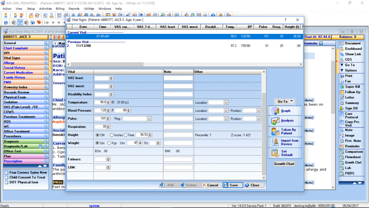Sign Off the visit note

351,108
